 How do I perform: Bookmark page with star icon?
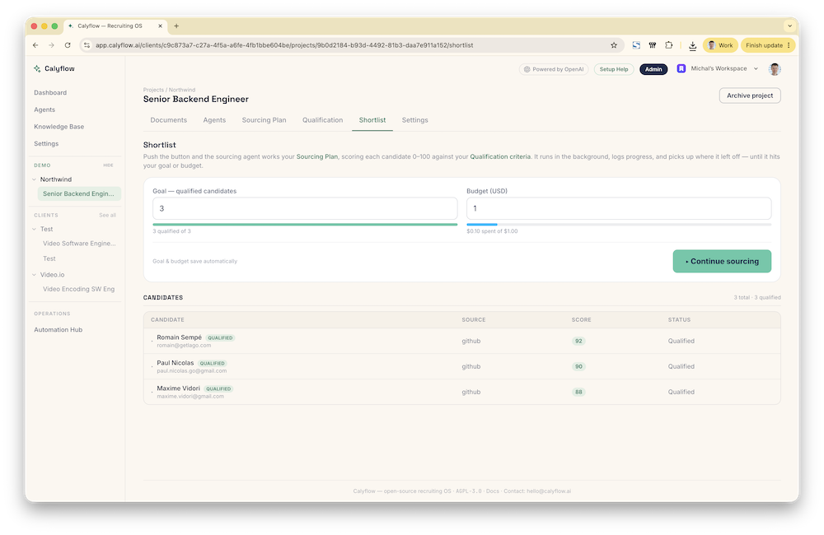613,45
